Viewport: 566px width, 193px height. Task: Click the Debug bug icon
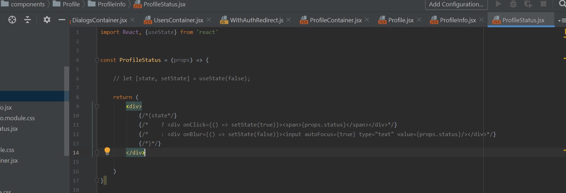coord(513,4)
